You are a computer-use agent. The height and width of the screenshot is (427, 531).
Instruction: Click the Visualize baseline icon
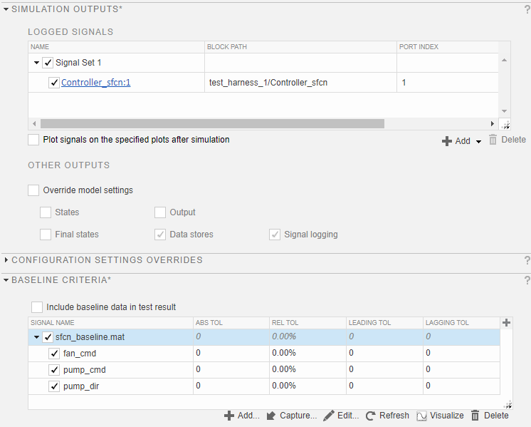[421, 416]
